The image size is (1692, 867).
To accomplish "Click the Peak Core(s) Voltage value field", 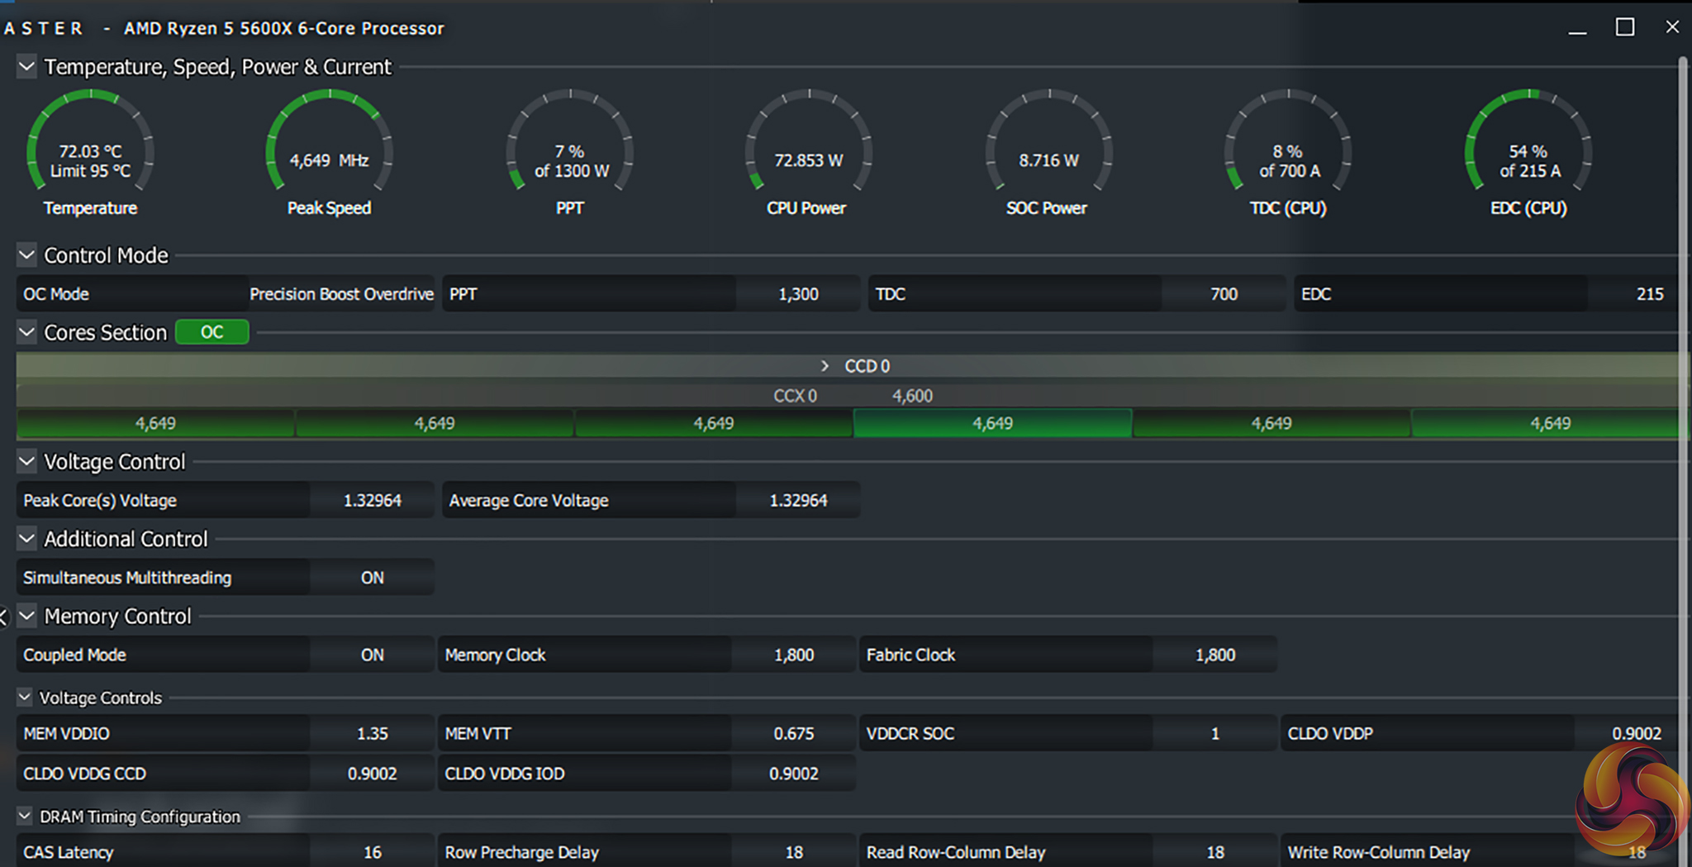I will click(372, 501).
